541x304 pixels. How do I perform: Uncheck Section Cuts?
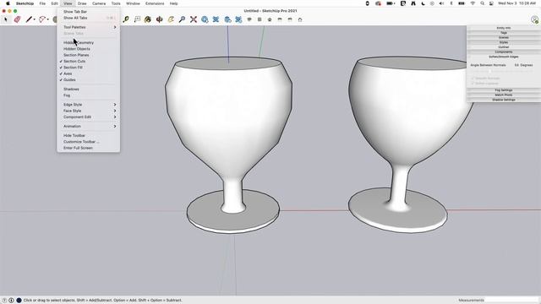click(x=88, y=62)
